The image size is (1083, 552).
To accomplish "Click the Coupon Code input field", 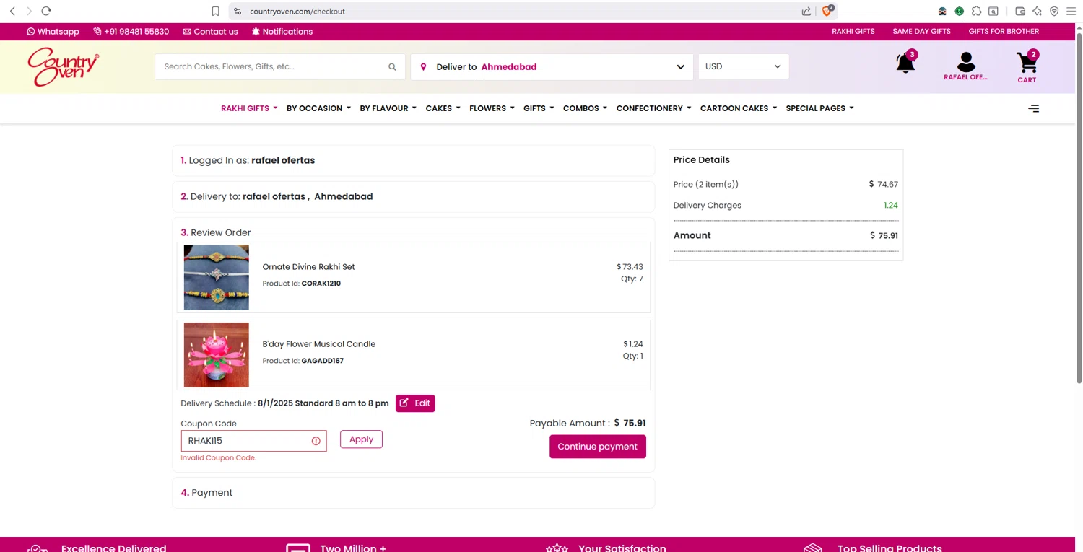I will coord(253,441).
